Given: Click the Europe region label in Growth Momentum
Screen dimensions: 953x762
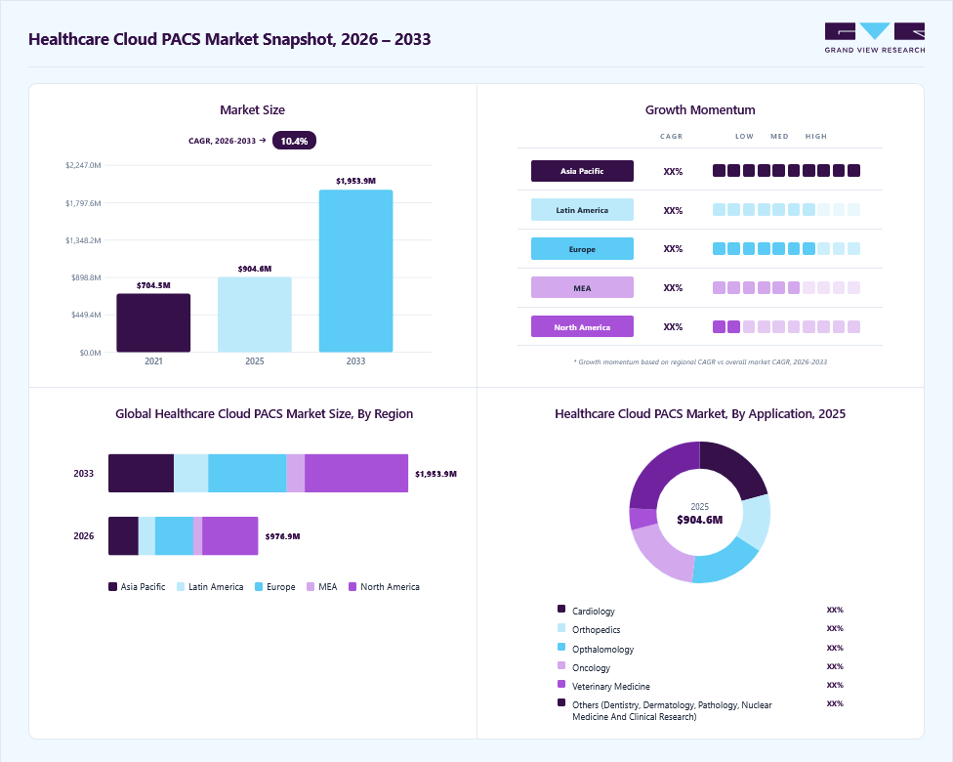Looking at the screenshot, I should [582, 249].
